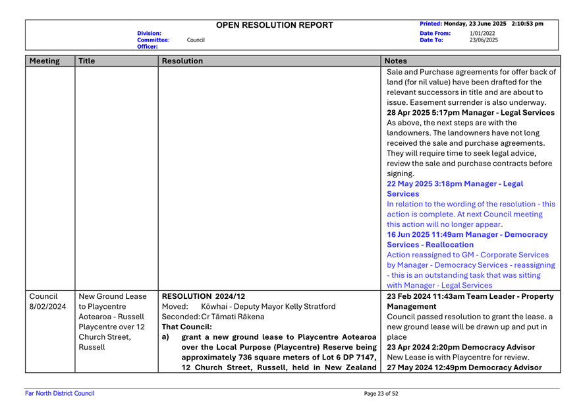583x413 pixels.
Task: Click the Printed date Monday, 23 June 2025
Action: point(475,24)
